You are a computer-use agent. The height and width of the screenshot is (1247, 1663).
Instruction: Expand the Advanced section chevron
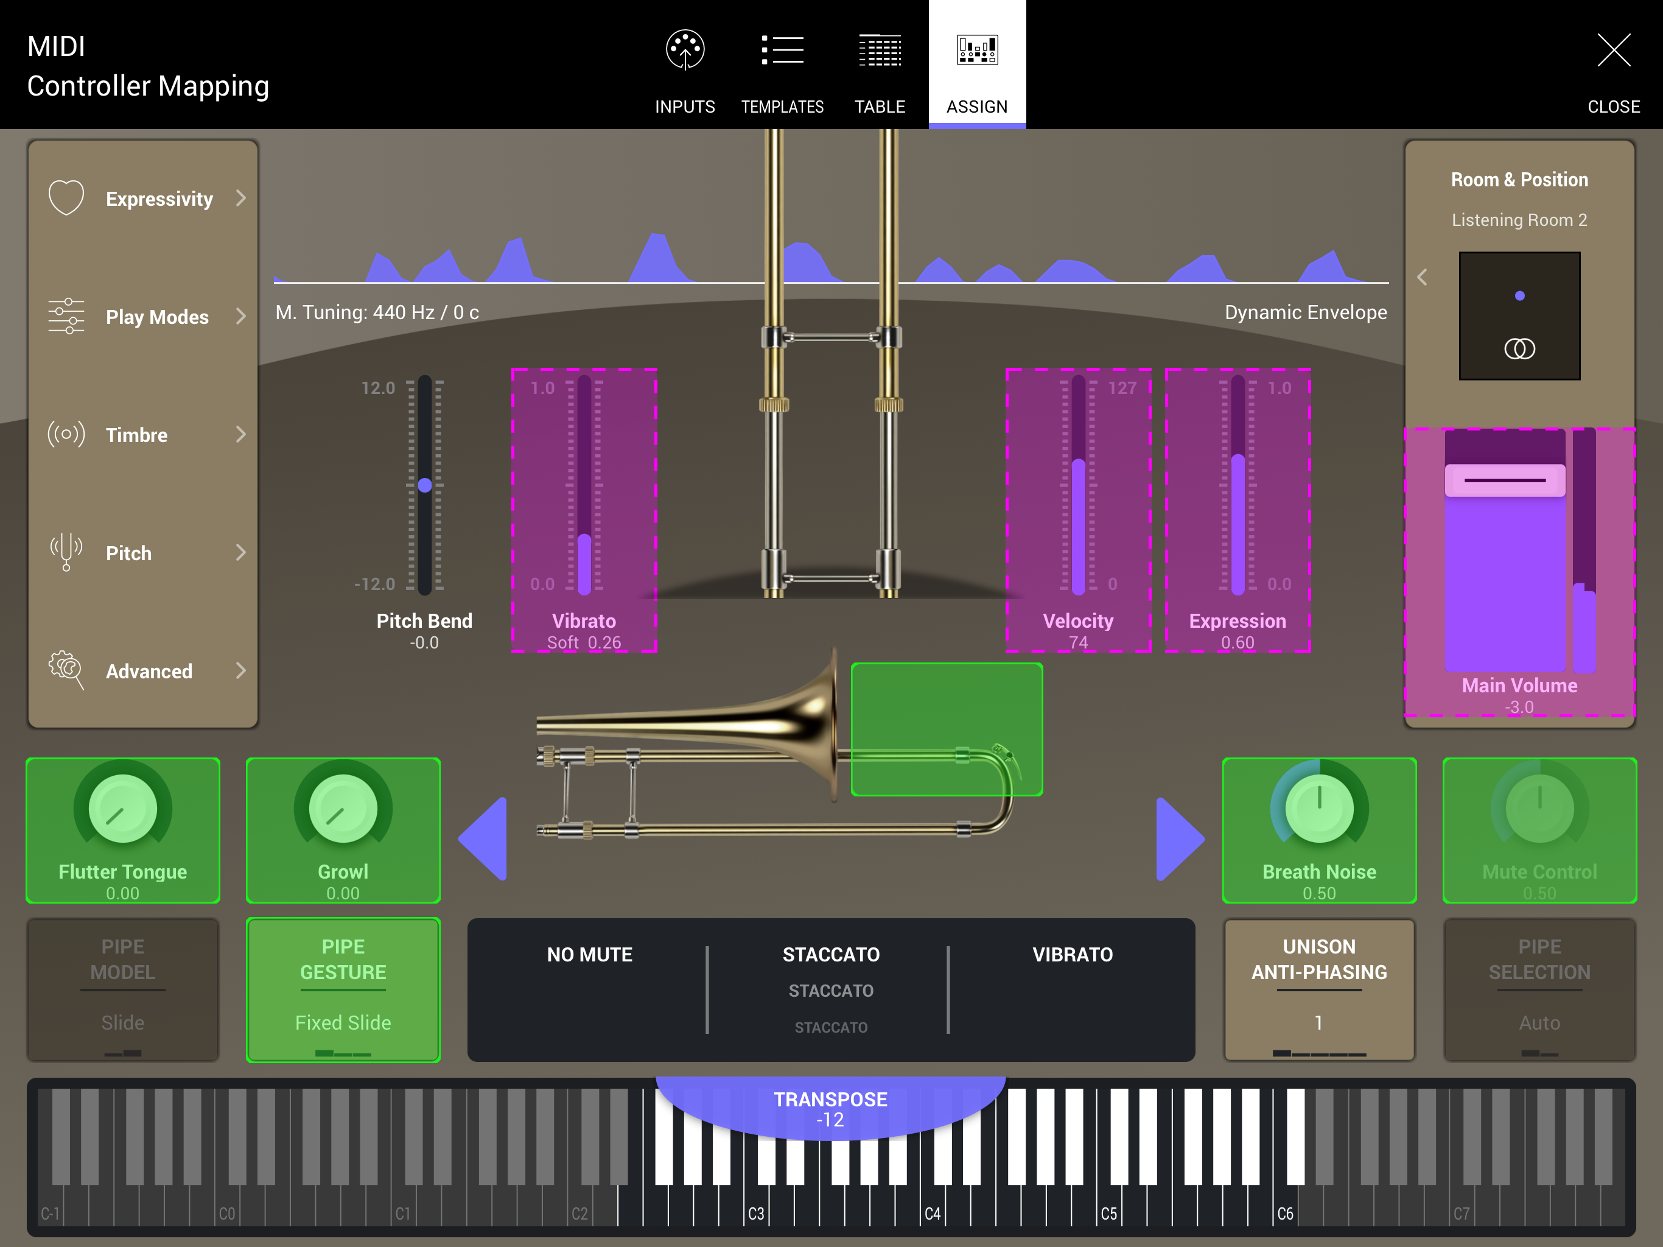[240, 670]
